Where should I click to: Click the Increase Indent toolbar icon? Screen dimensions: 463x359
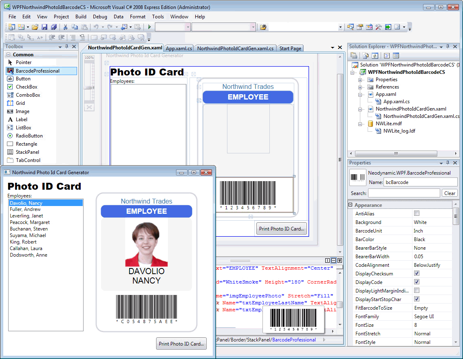(62, 38)
